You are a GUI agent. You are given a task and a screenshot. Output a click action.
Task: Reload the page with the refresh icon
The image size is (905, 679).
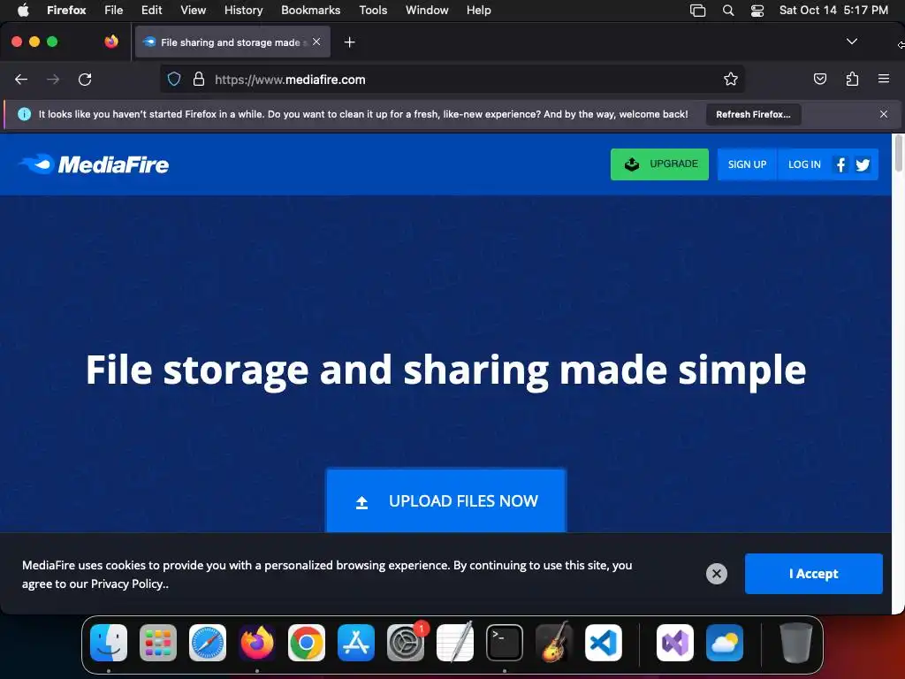(x=85, y=79)
